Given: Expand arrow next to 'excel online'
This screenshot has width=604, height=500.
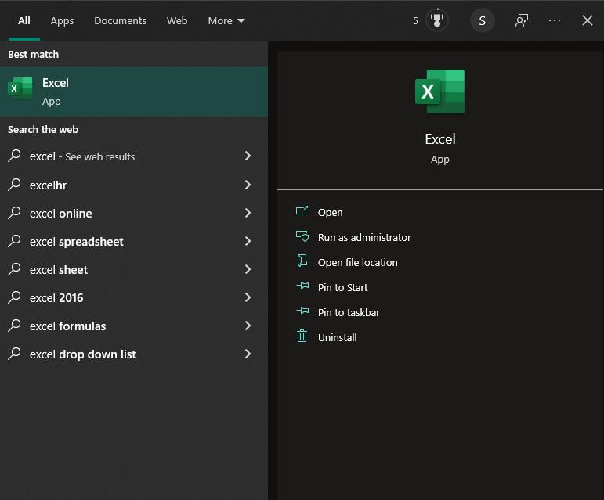Looking at the screenshot, I should click(248, 213).
